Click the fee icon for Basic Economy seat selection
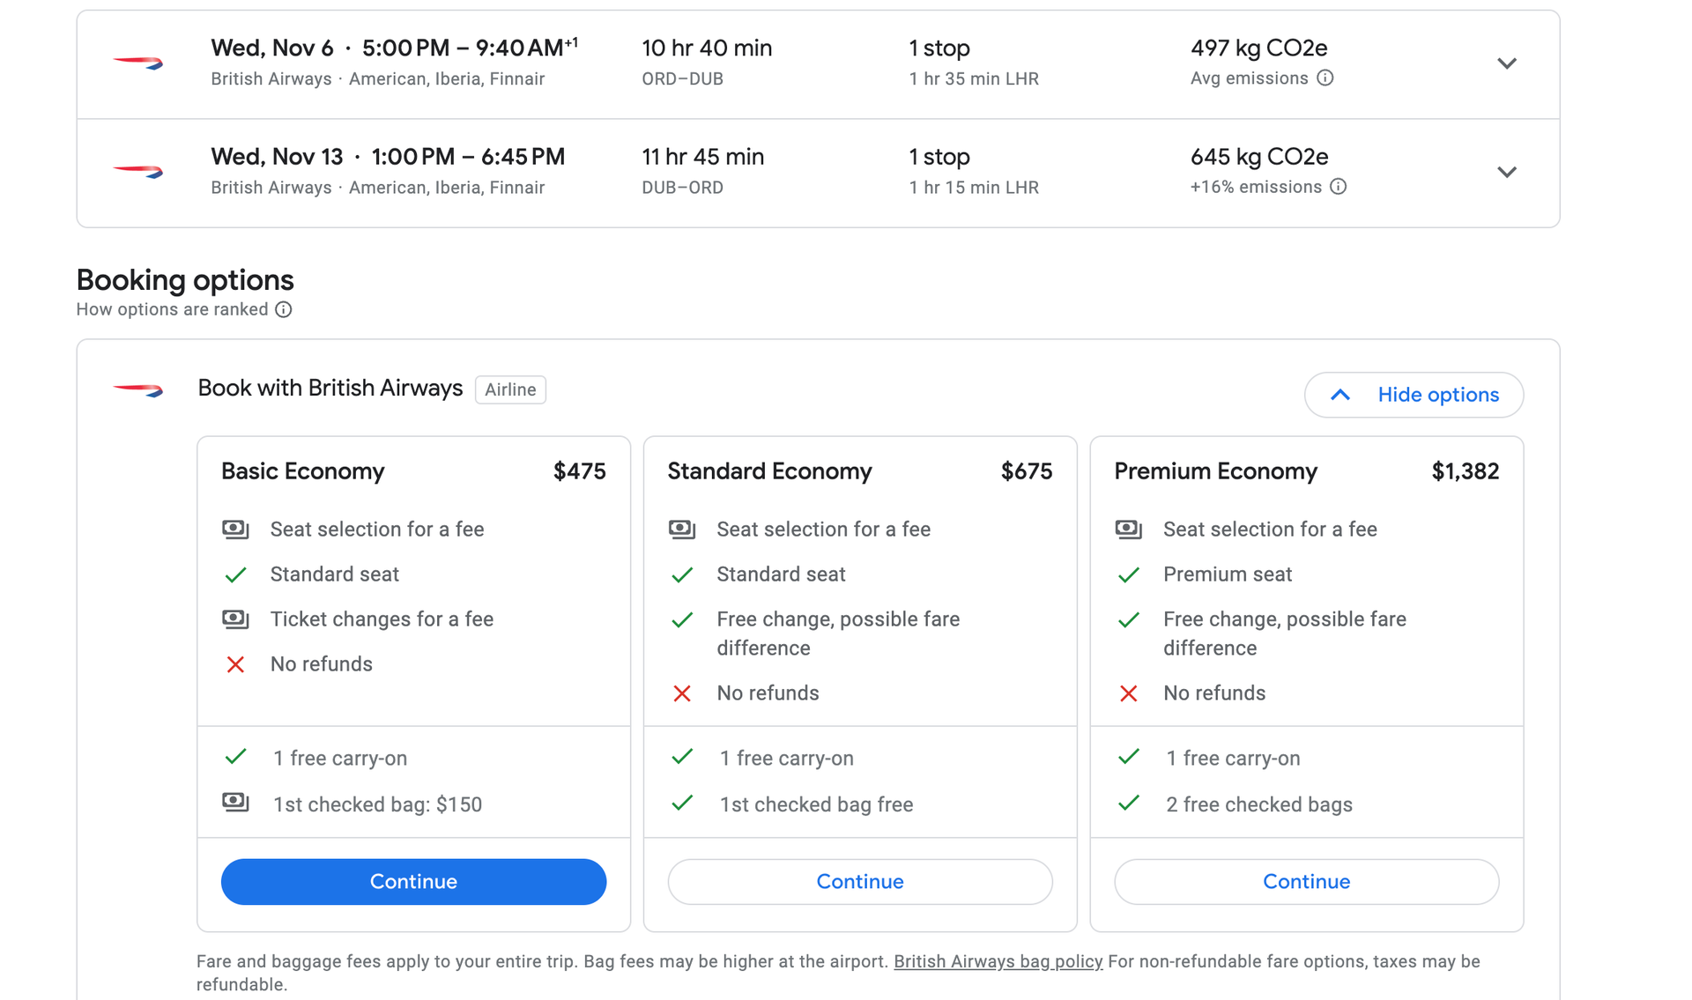Viewport: 1692px width, 1000px height. (x=235, y=529)
